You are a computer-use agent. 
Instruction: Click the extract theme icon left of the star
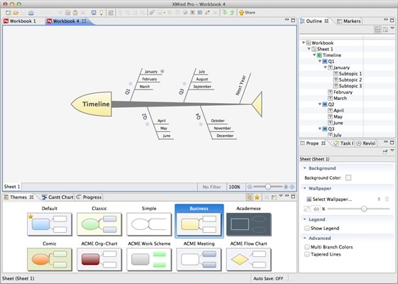click(250, 197)
